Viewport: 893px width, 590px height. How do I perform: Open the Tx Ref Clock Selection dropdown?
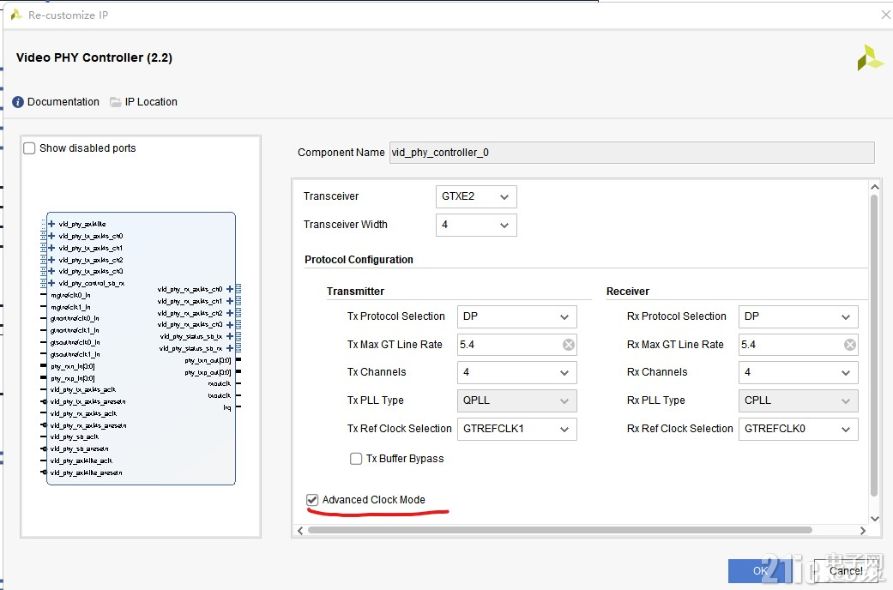(517, 429)
